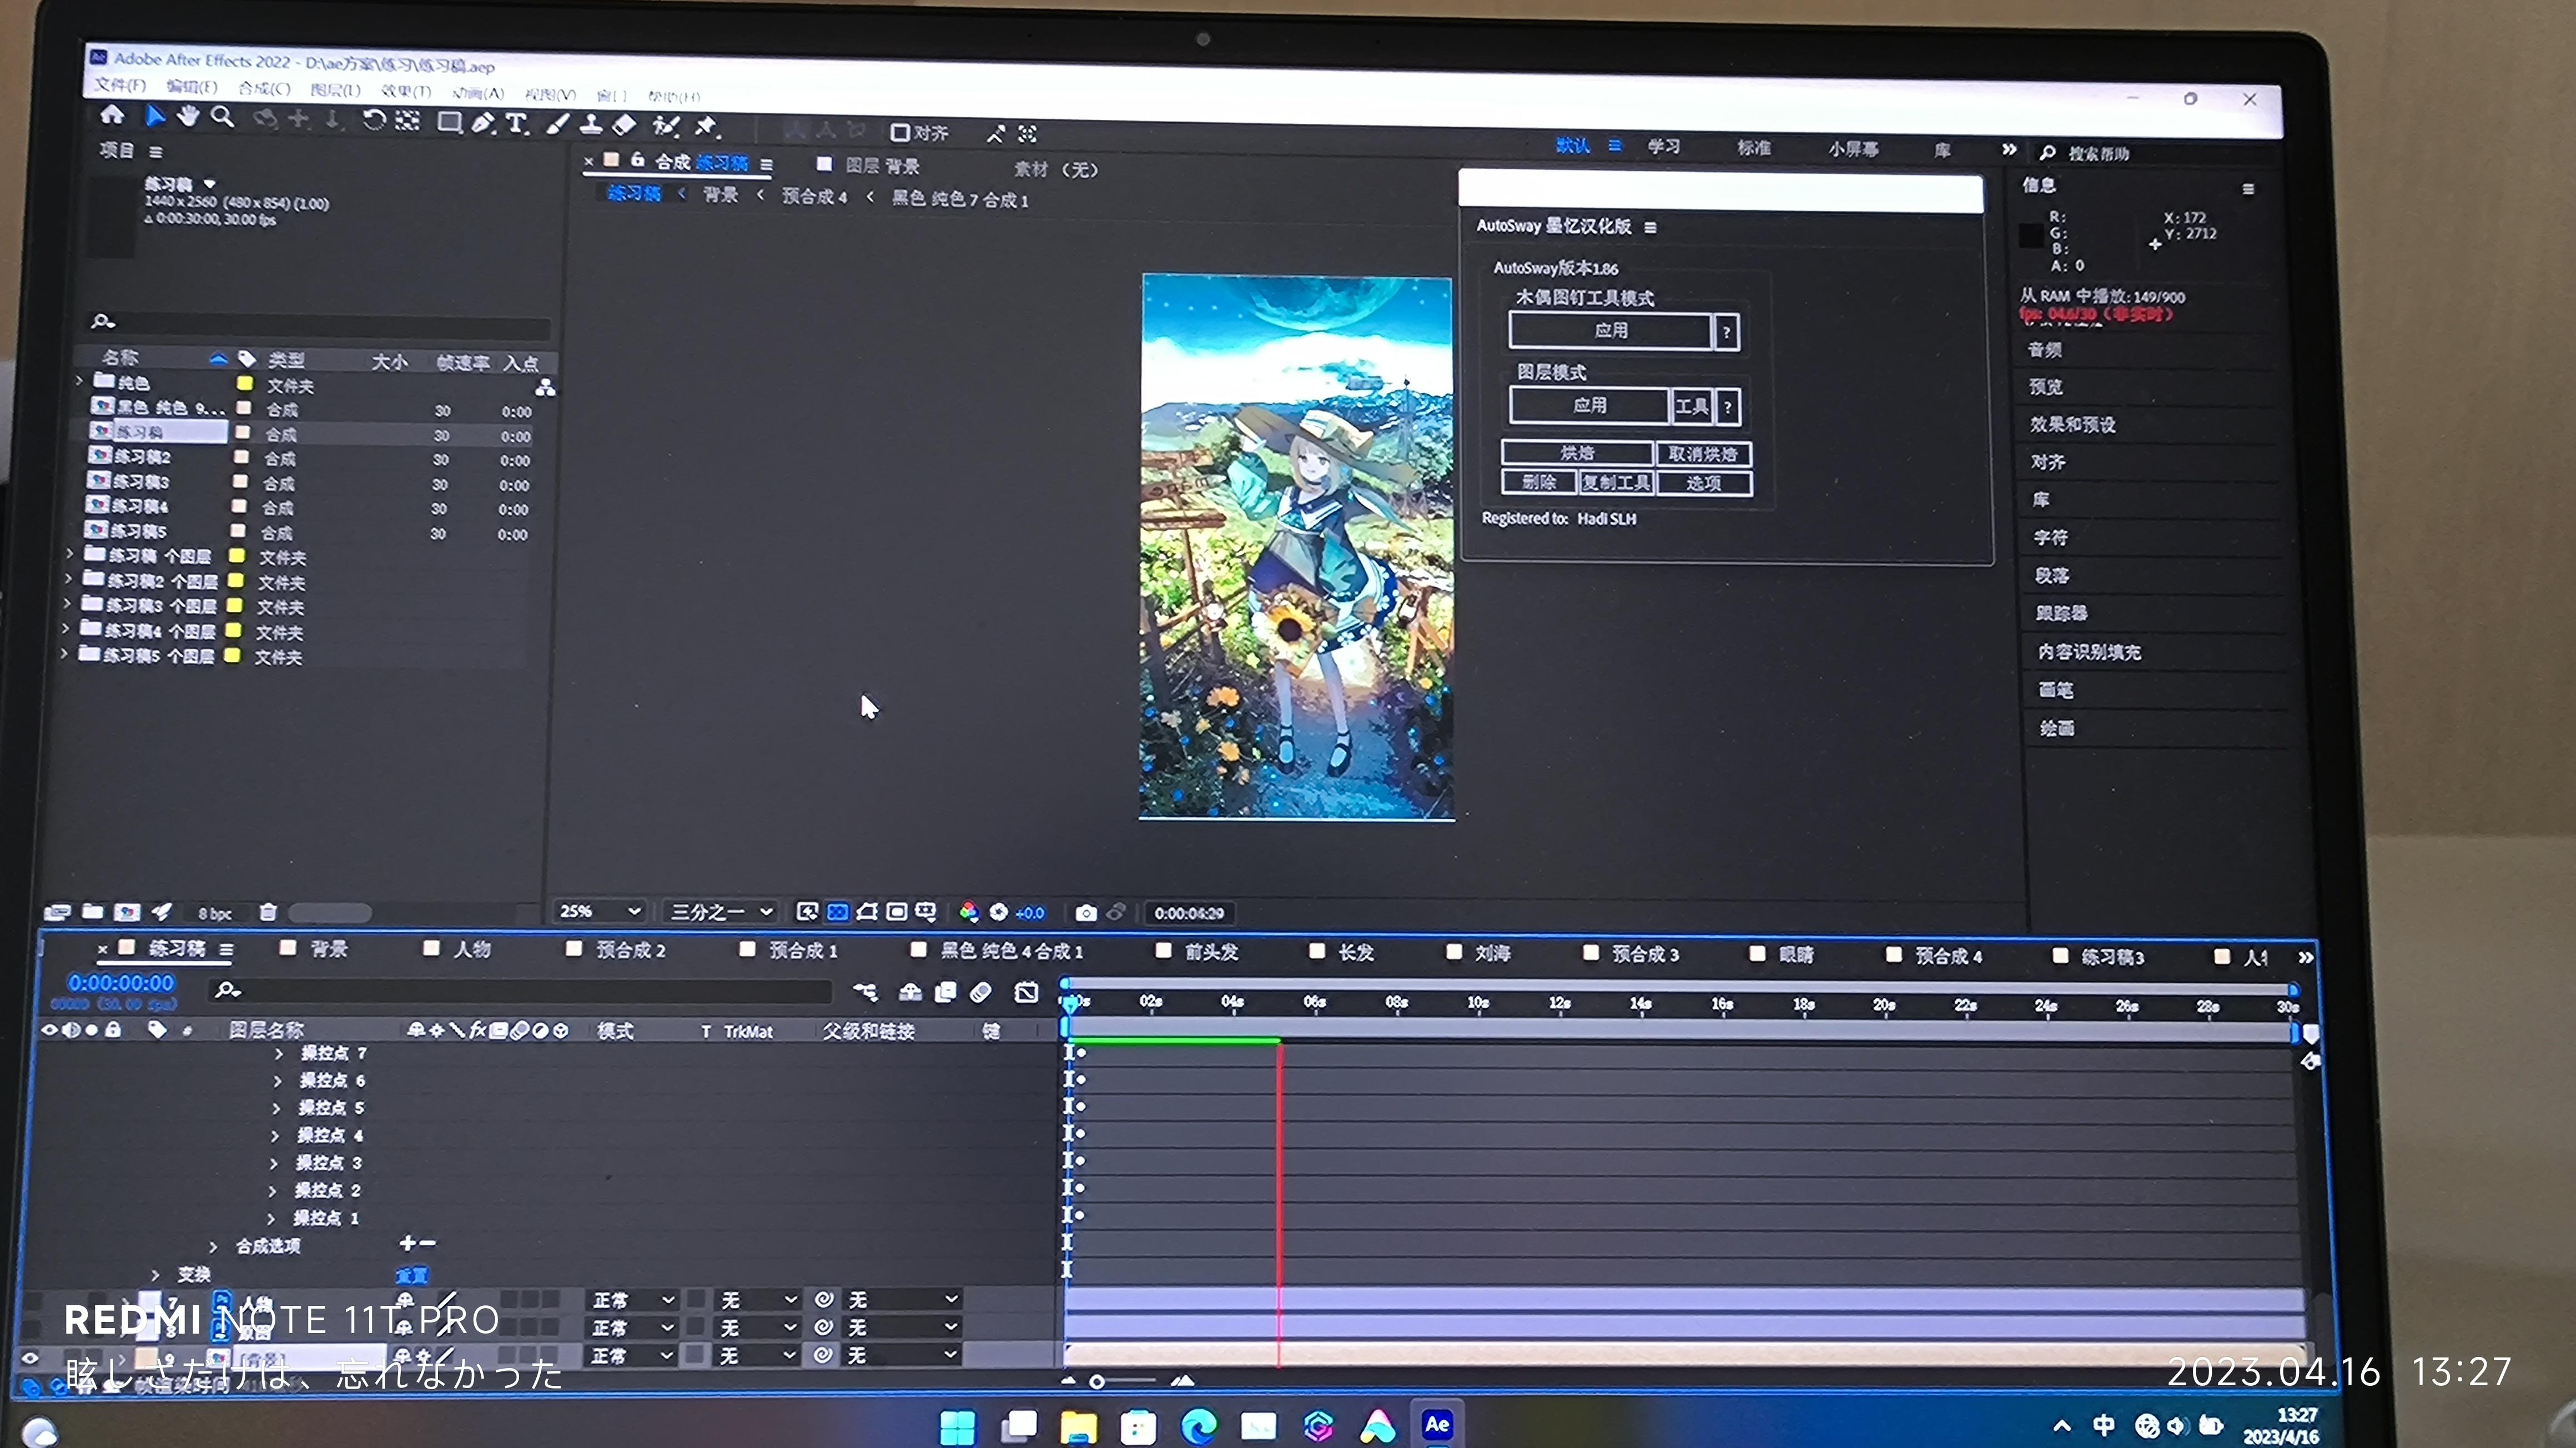Toggle mask and shape path visibility in viewer

(x=867, y=911)
